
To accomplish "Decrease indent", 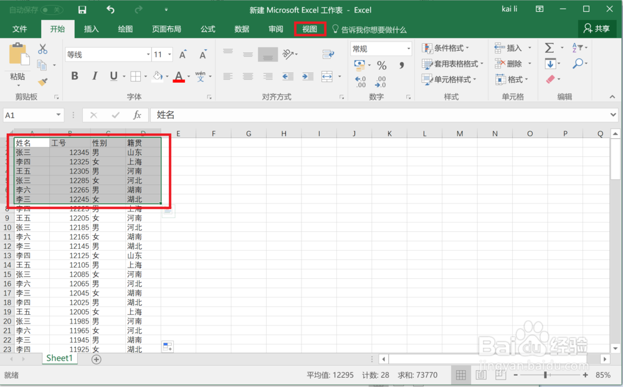I will (x=288, y=76).
